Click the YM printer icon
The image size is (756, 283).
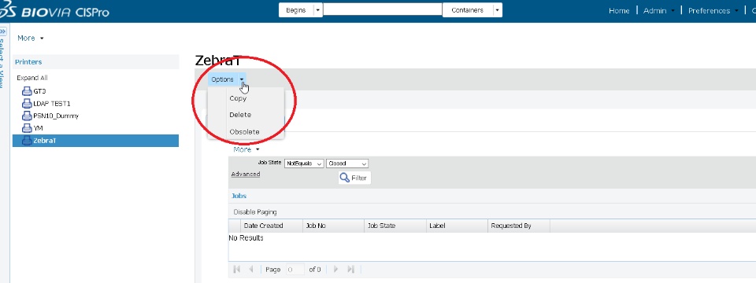27,128
